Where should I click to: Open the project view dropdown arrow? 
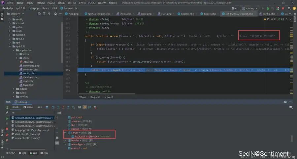point(23,14)
